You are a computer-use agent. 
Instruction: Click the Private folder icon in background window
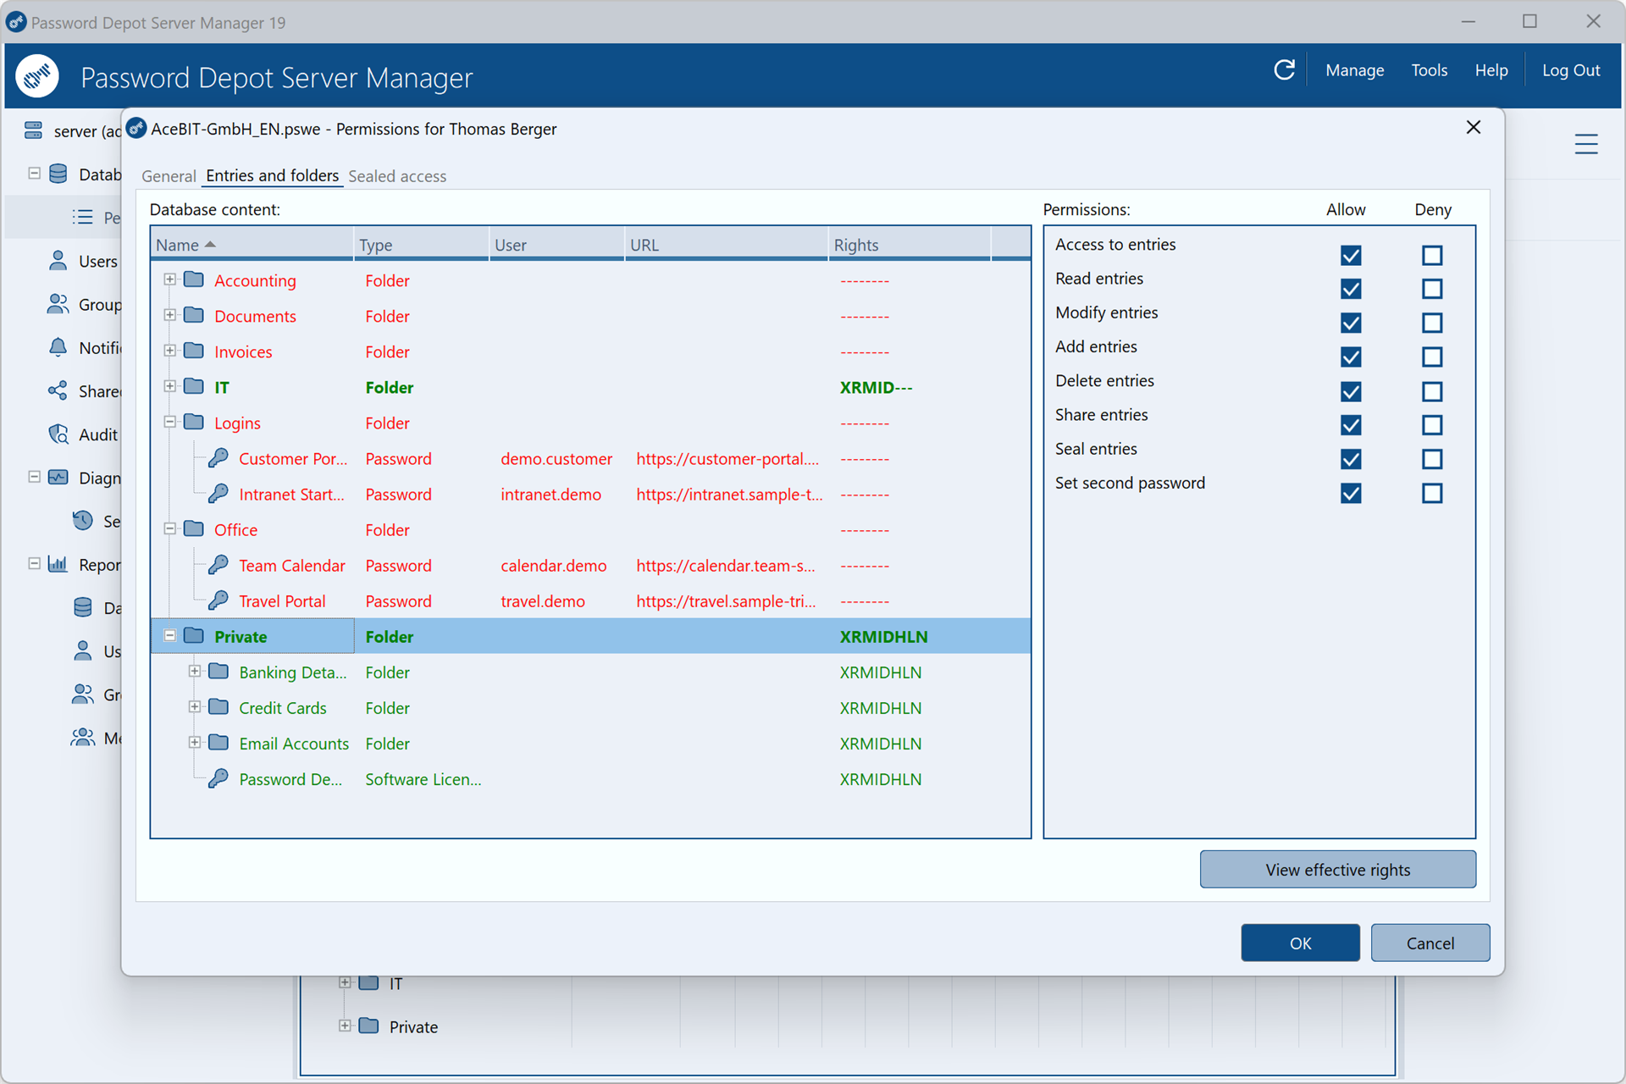[x=368, y=1026]
